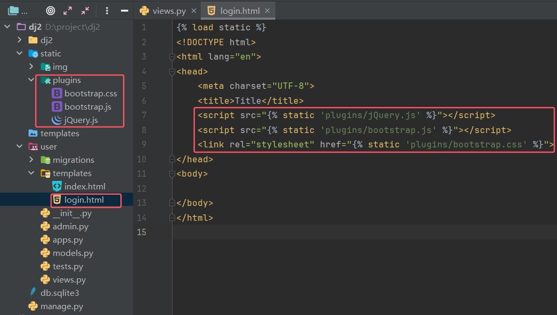Screen dimensions: 557x315
Task: Click the <title>Title</title> line
Action: (251, 101)
